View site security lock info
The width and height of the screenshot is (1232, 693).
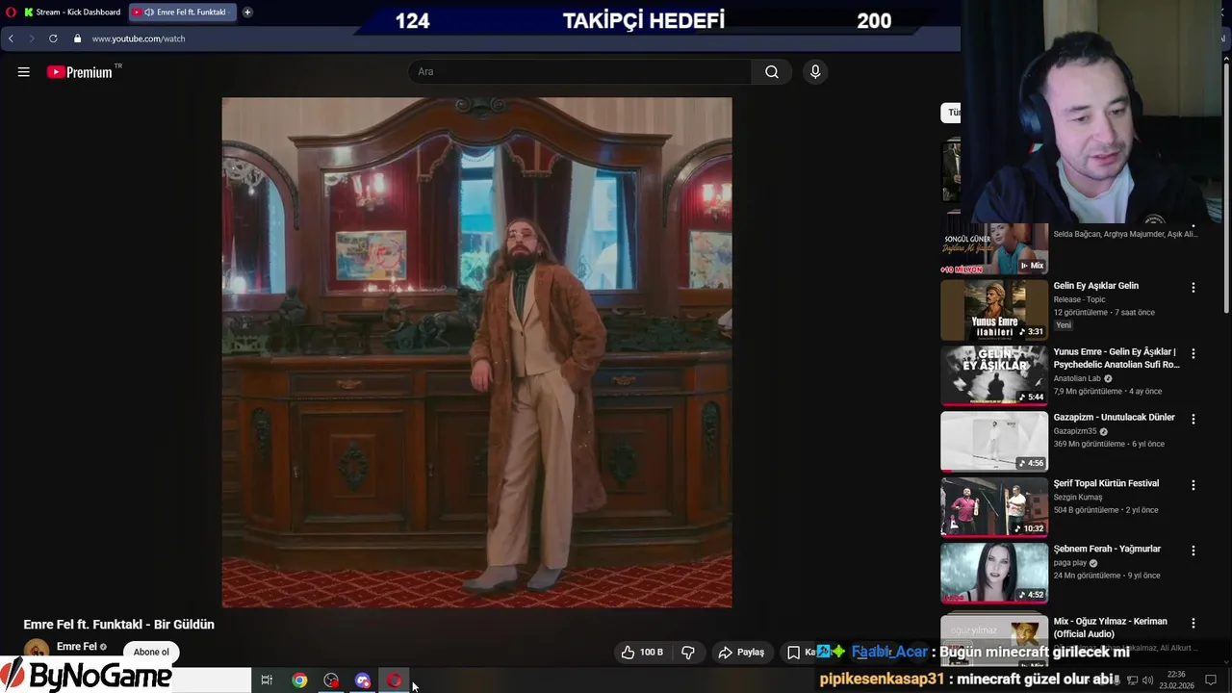(x=78, y=38)
